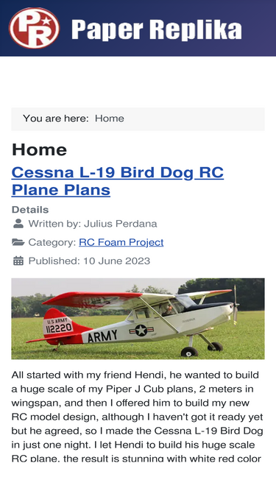Click the Home page heading
276x491 pixels.
click(x=40, y=149)
